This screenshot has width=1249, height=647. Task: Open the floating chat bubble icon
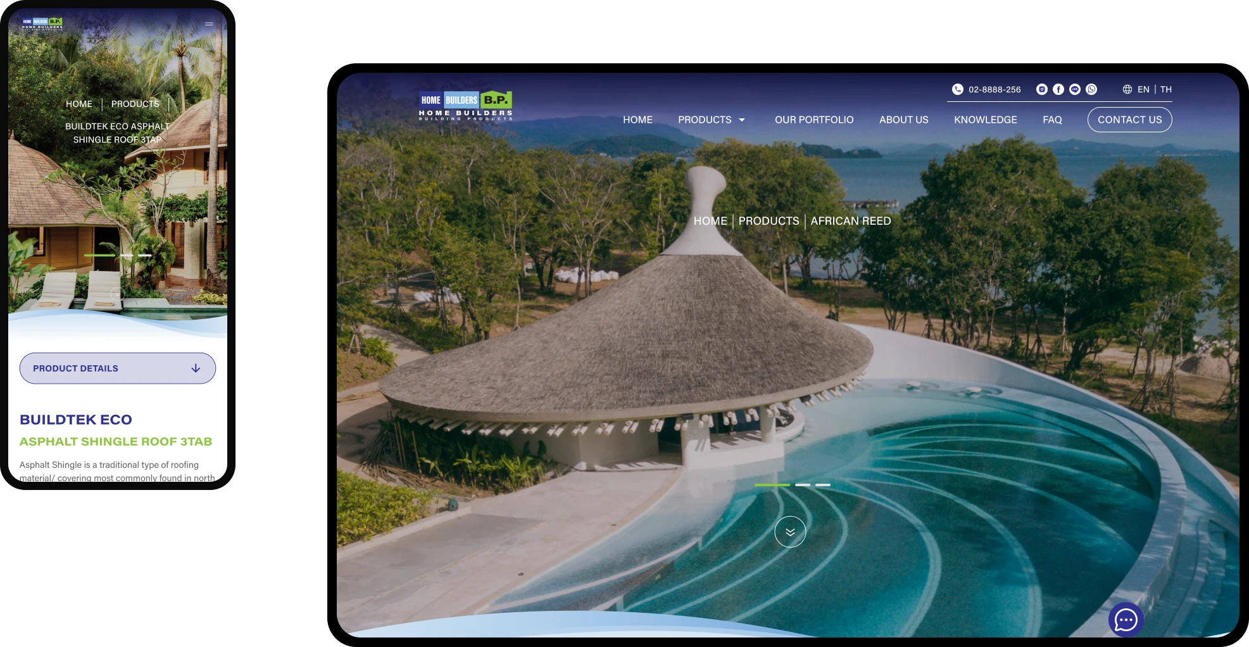(x=1126, y=620)
